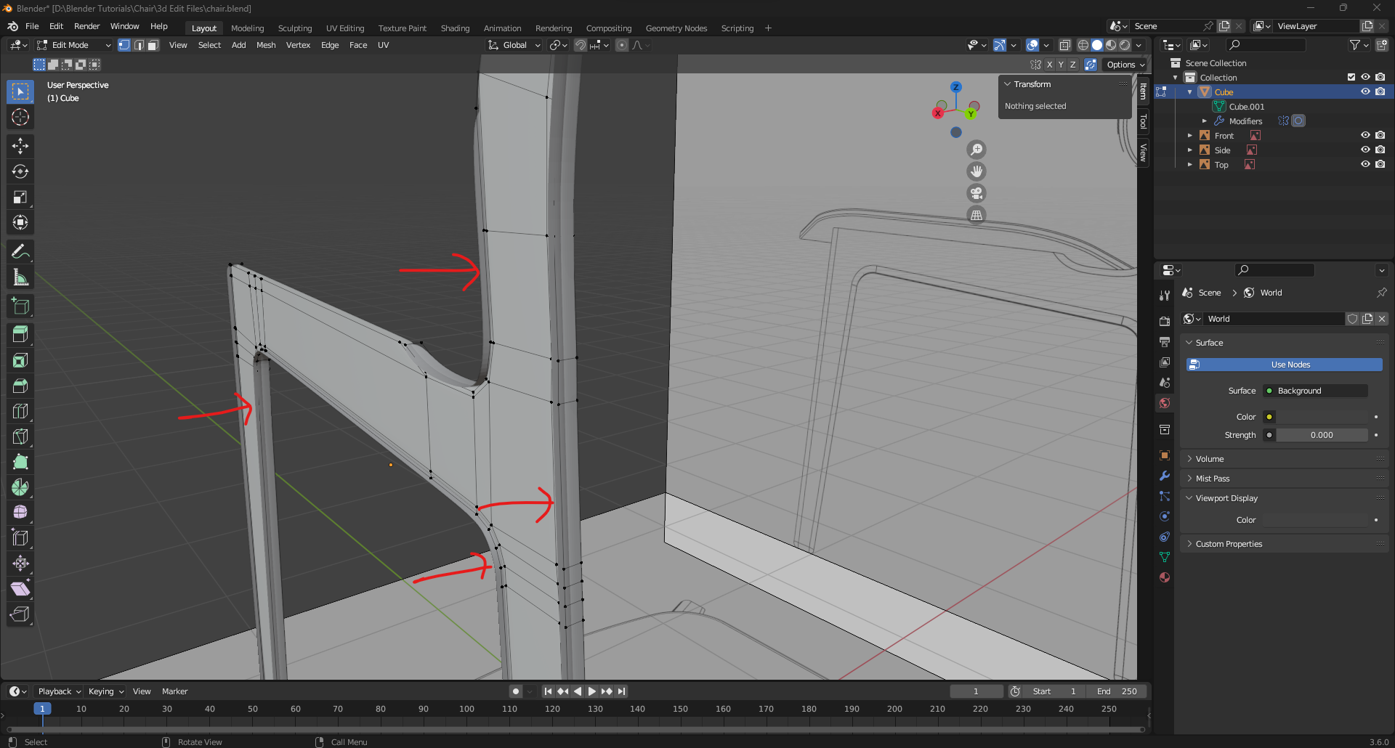Select the Shear tool

coord(20,589)
